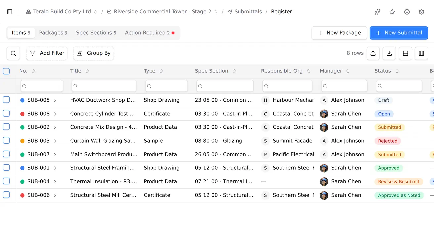This screenshot has width=434, height=235.
Task: Sort by Title column arrows
Action: coord(87,71)
